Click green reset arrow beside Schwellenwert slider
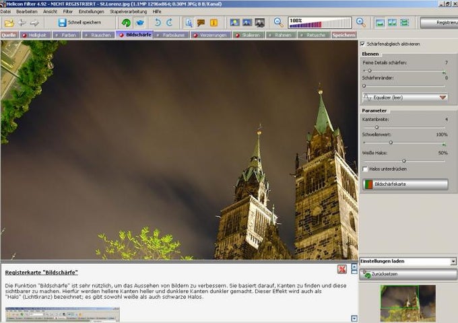This screenshot has height=323, width=458. (x=444, y=144)
